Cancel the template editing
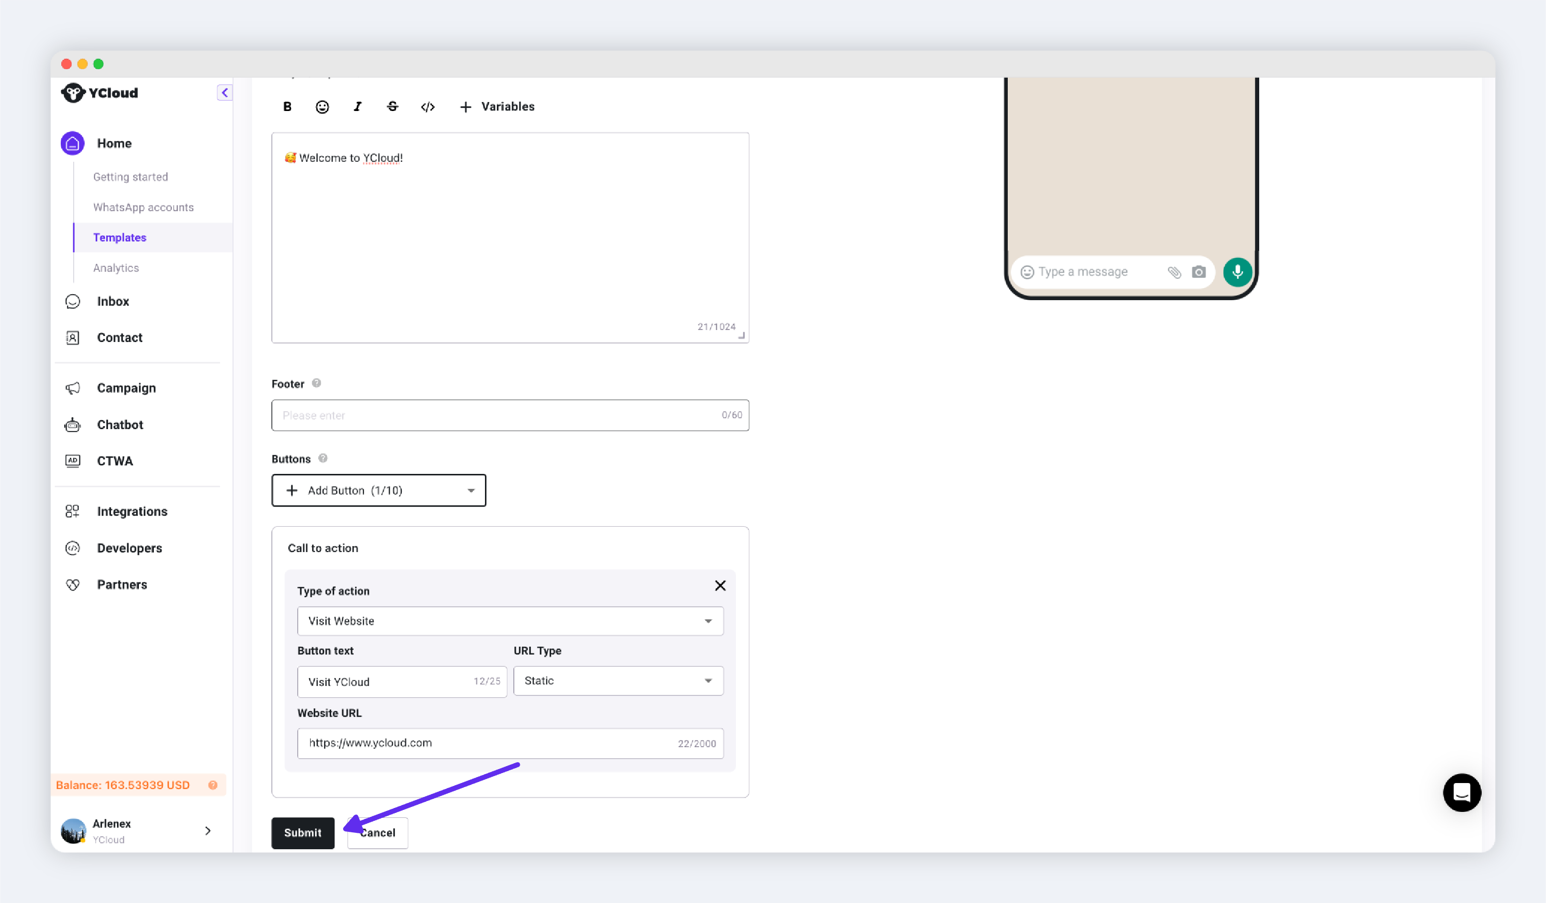 378,832
